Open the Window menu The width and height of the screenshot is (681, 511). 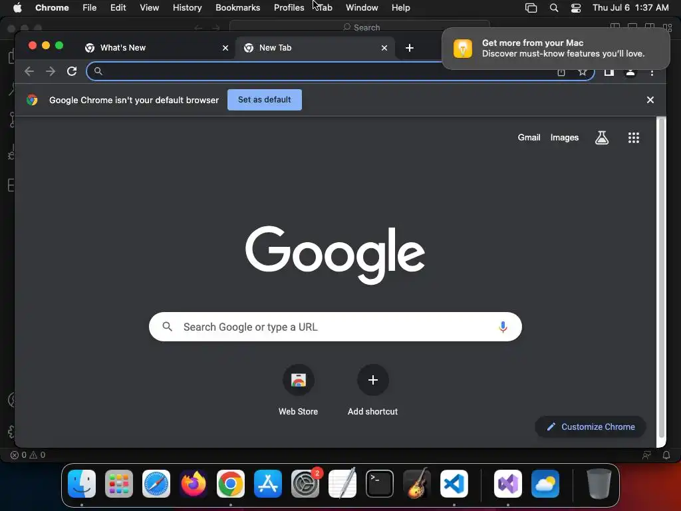[x=362, y=8]
